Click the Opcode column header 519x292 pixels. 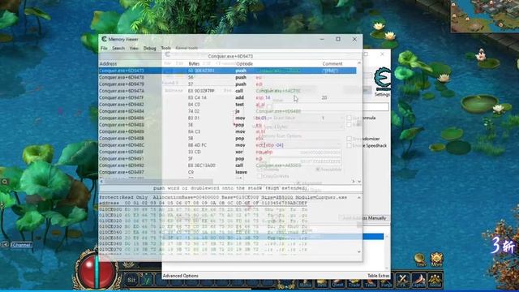(x=244, y=63)
